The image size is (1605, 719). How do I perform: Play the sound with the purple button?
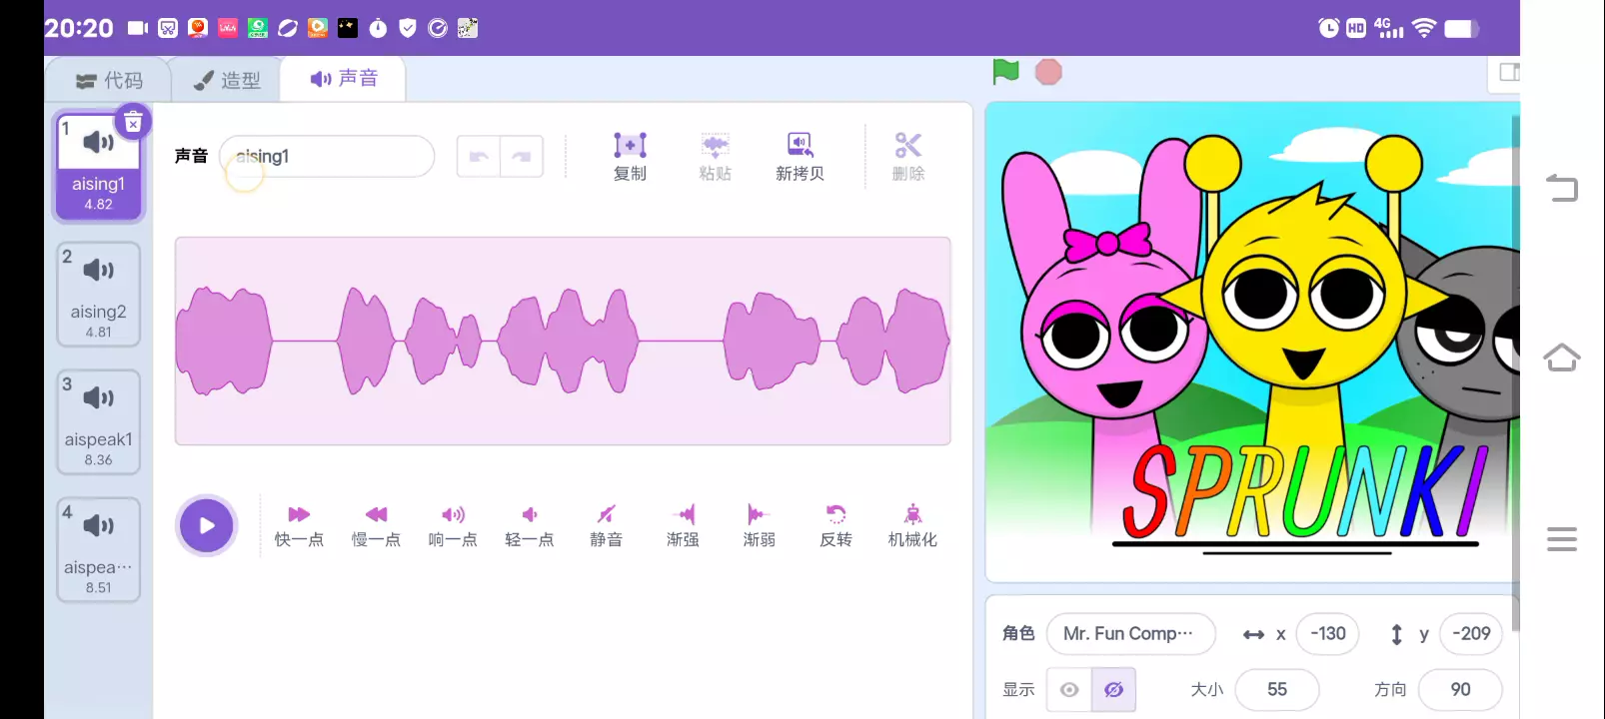(x=207, y=525)
